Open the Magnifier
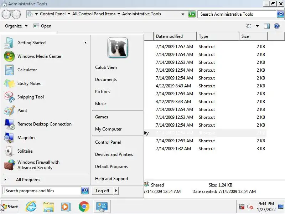This screenshot has height=214, width=285. coord(46,138)
